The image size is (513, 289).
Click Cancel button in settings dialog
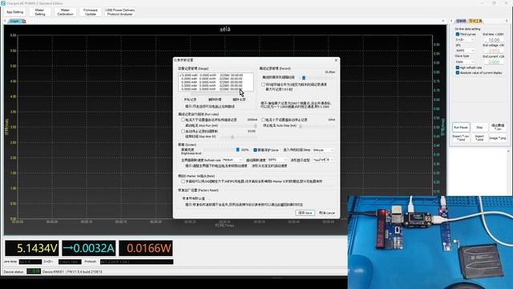coord(327,213)
